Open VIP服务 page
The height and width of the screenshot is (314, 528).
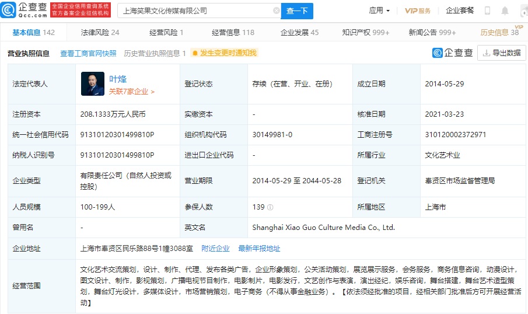[418, 11]
